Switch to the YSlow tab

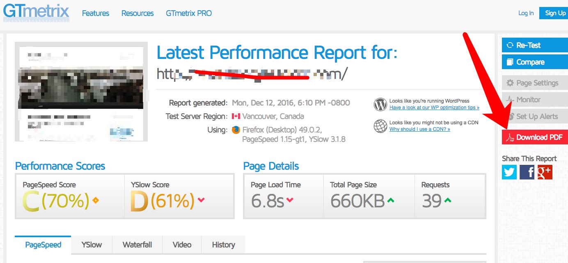point(92,245)
